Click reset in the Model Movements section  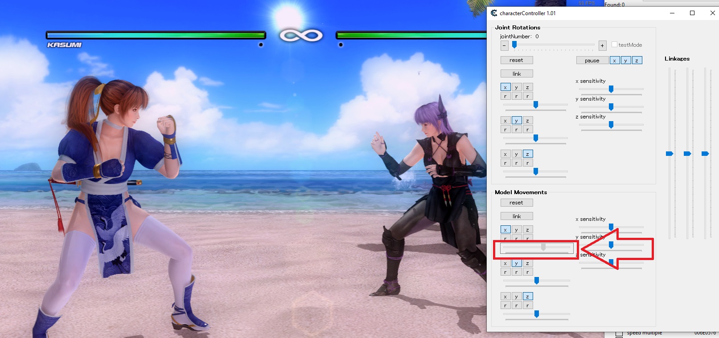(517, 203)
